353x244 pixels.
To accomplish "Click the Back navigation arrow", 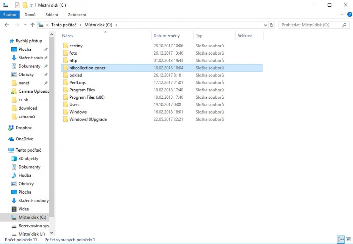I will point(7,25).
